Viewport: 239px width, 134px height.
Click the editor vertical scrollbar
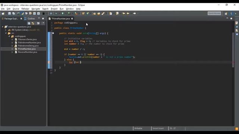tap(233, 50)
